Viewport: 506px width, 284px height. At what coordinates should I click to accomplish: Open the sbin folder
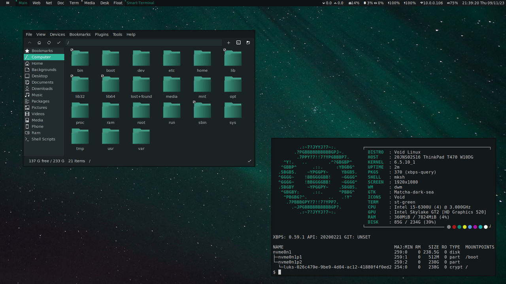(202, 110)
